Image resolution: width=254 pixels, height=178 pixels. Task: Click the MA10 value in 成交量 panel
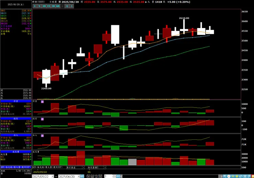[26, 160]
